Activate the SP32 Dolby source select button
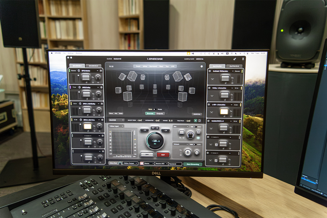327x218 pixels. (x=86, y=94)
